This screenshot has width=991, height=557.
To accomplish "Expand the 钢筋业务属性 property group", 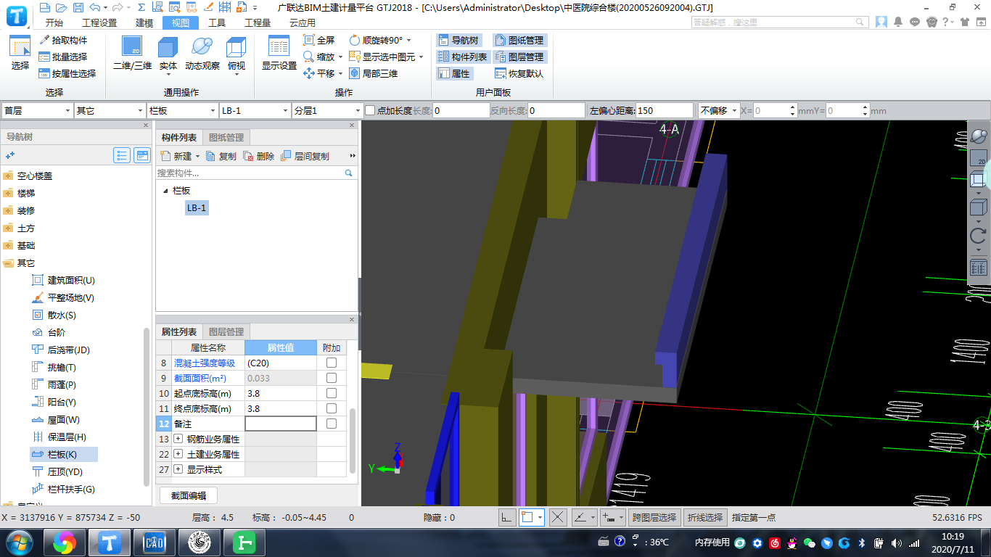I will tap(178, 439).
